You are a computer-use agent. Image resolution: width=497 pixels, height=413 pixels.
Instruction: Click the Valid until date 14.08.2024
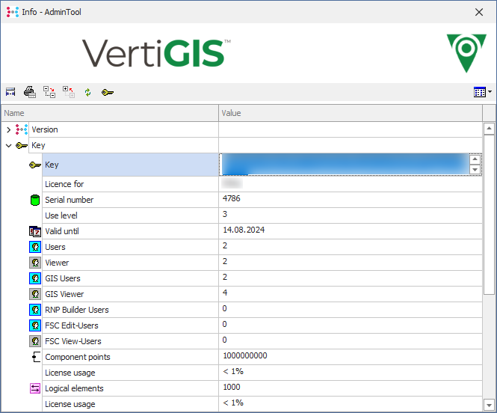(x=244, y=230)
